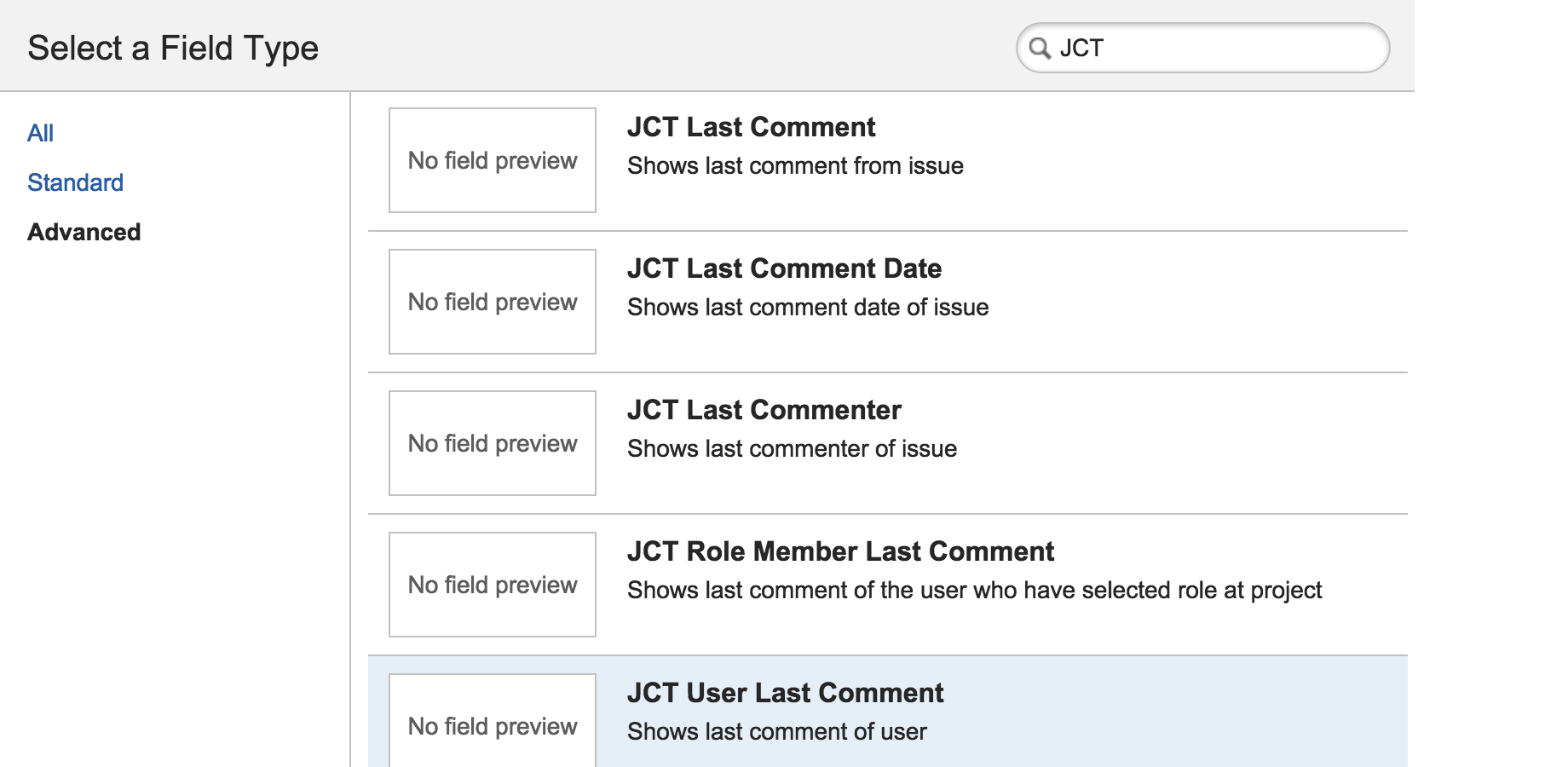Choose JCT Last Comment field type

(x=751, y=127)
